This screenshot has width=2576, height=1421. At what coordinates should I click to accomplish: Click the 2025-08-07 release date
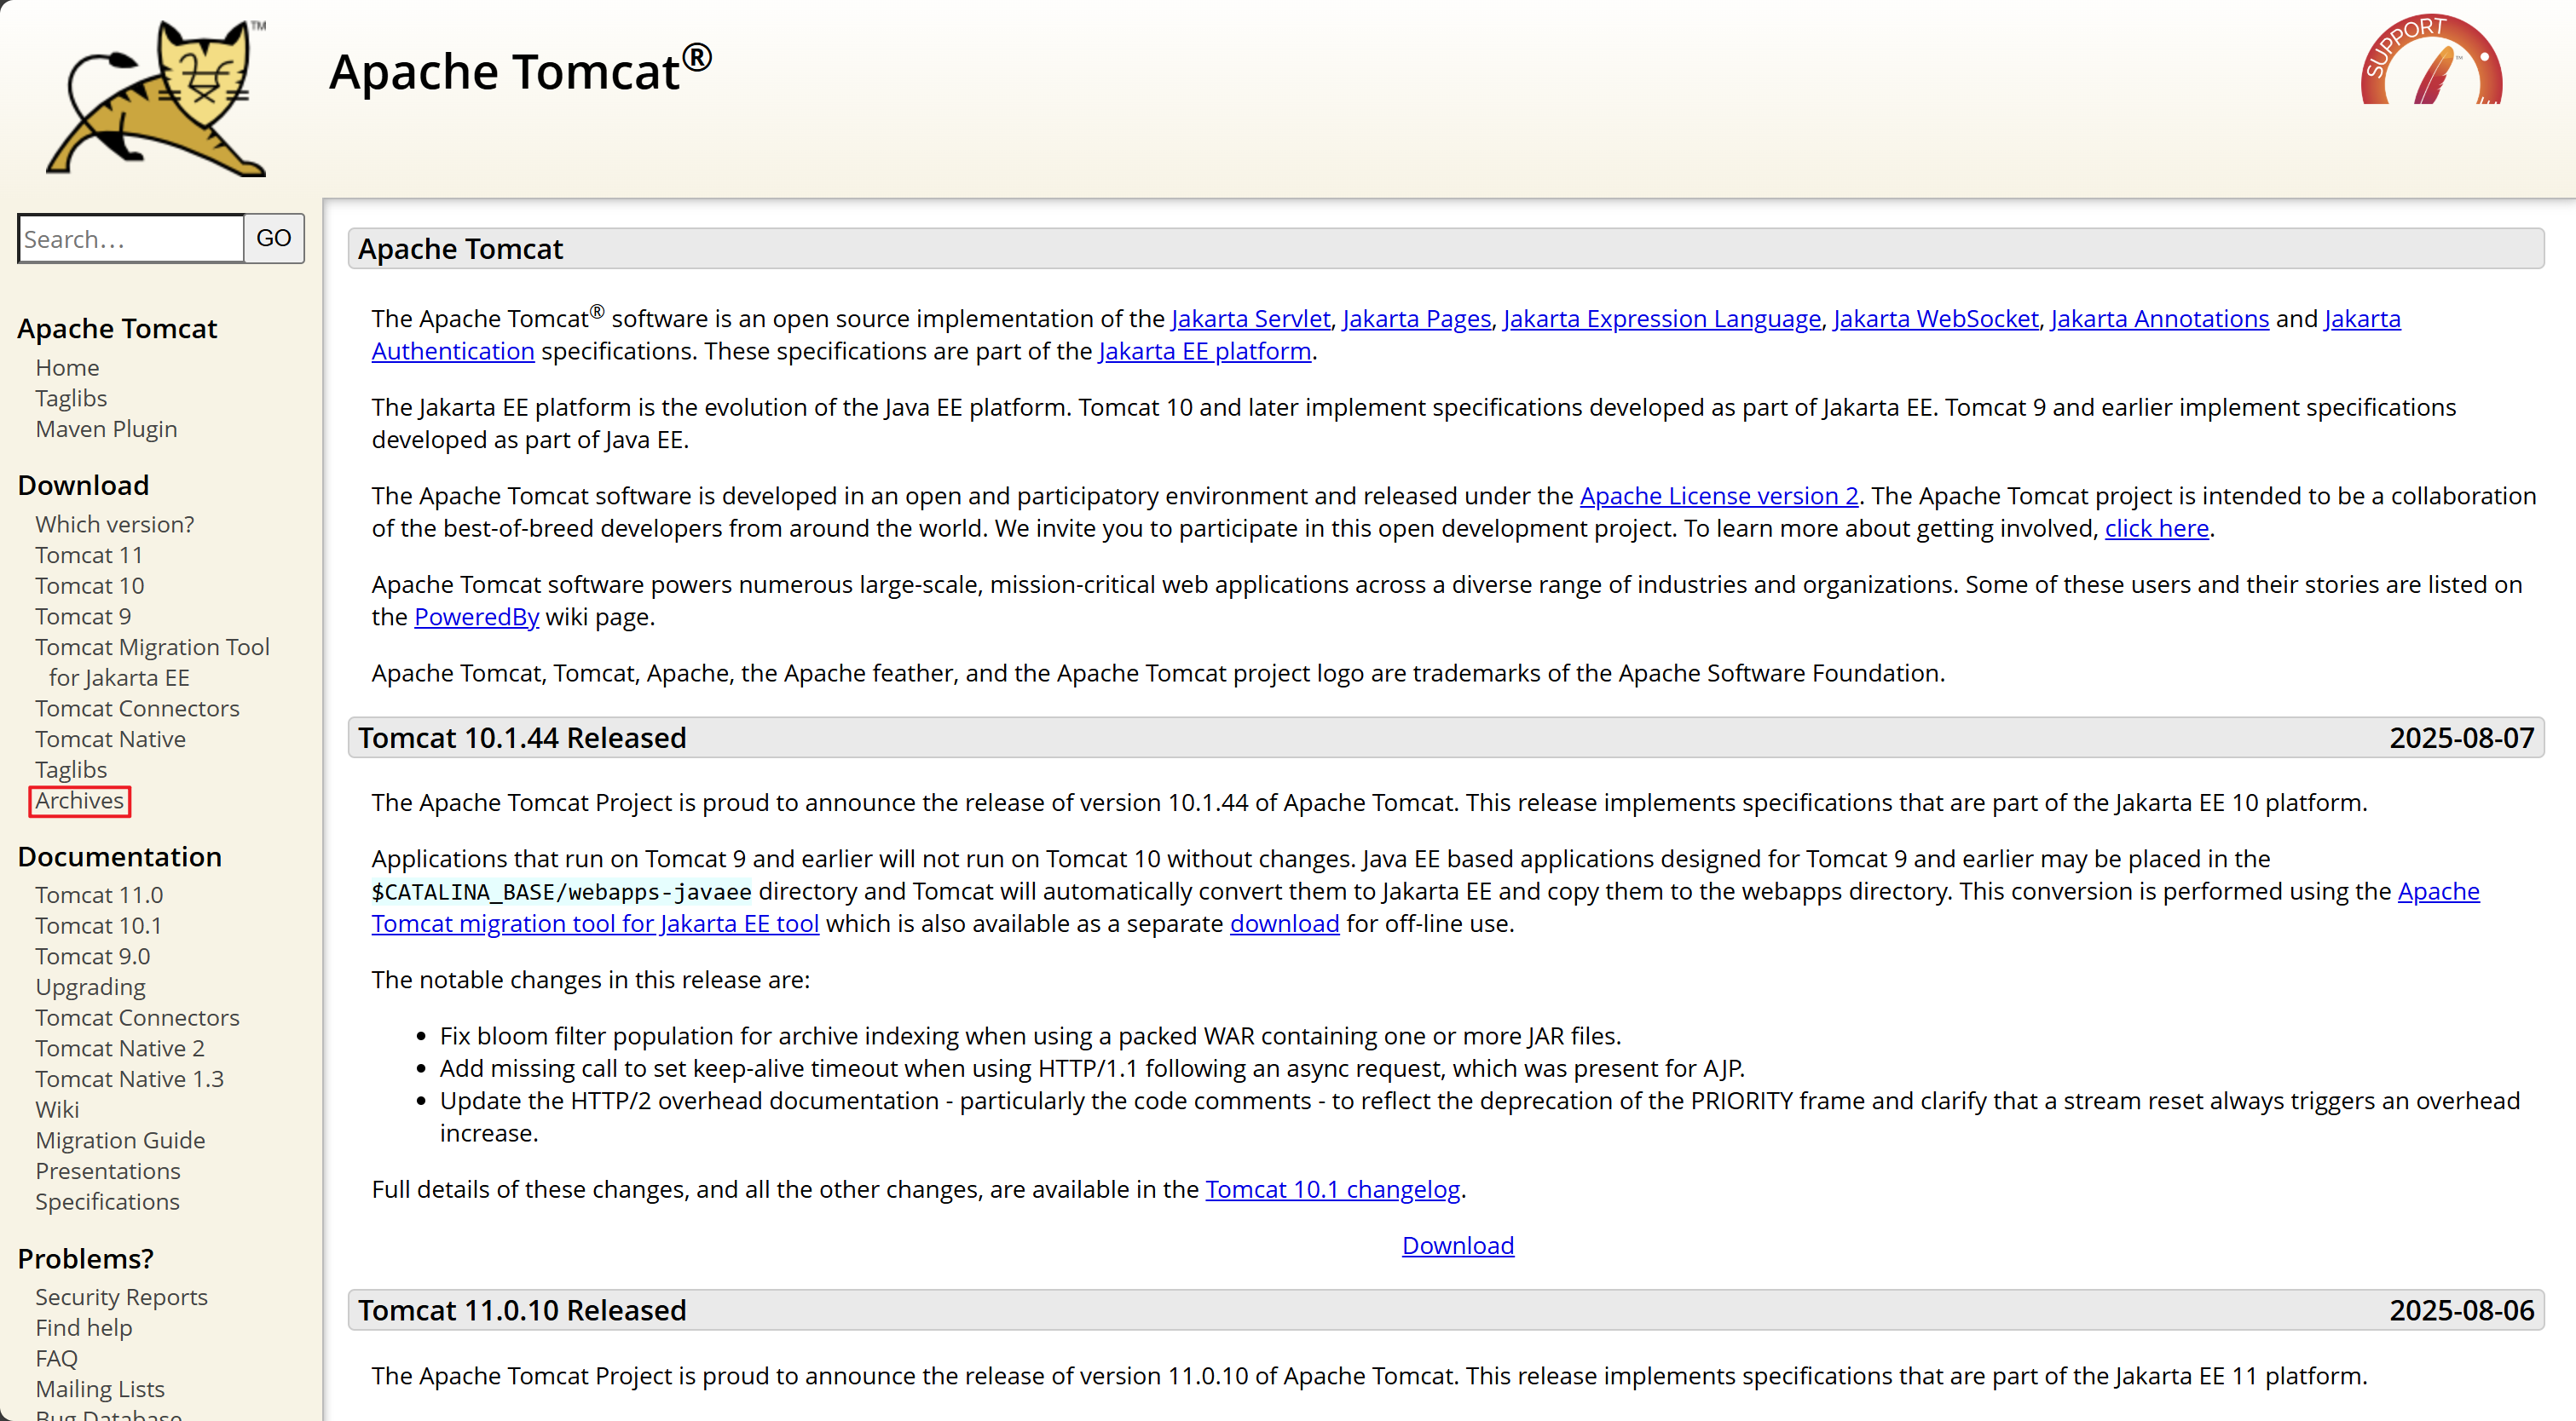coord(2461,739)
